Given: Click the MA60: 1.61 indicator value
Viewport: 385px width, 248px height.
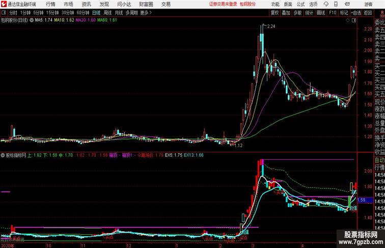Looking at the screenshot, I should click(x=107, y=20).
